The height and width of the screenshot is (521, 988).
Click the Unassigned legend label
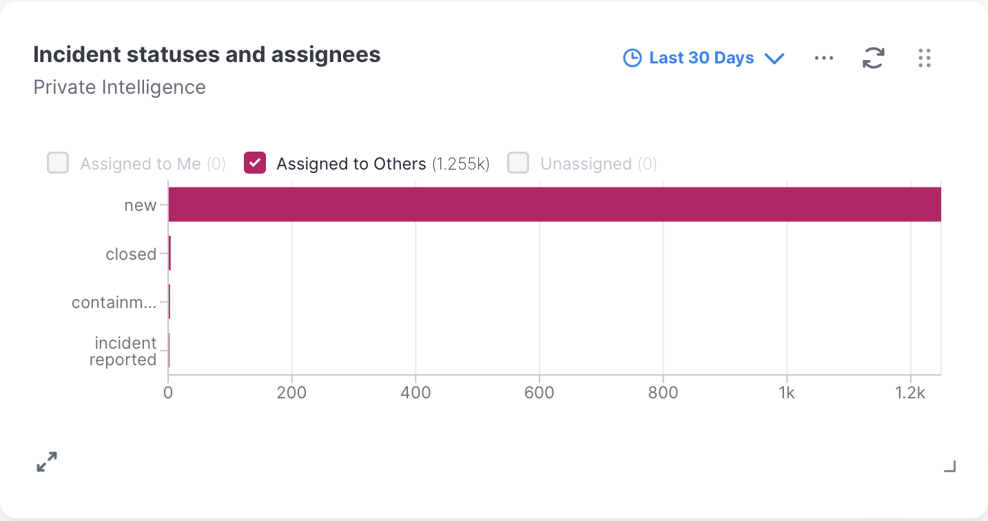[x=586, y=164]
